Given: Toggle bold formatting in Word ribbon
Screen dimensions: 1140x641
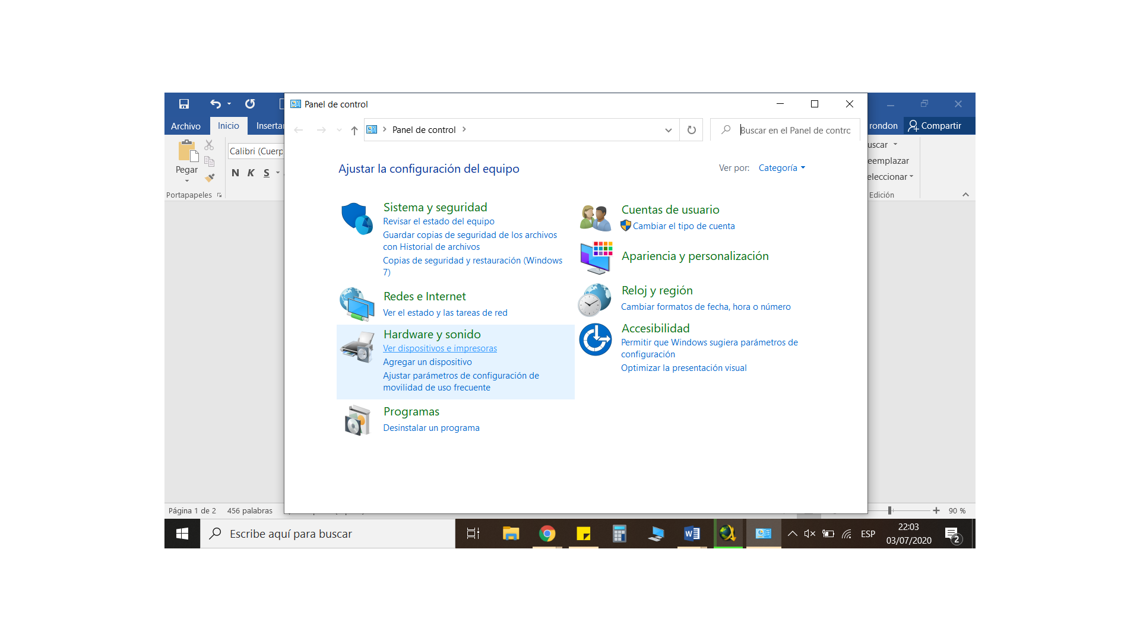Looking at the screenshot, I should [x=235, y=173].
